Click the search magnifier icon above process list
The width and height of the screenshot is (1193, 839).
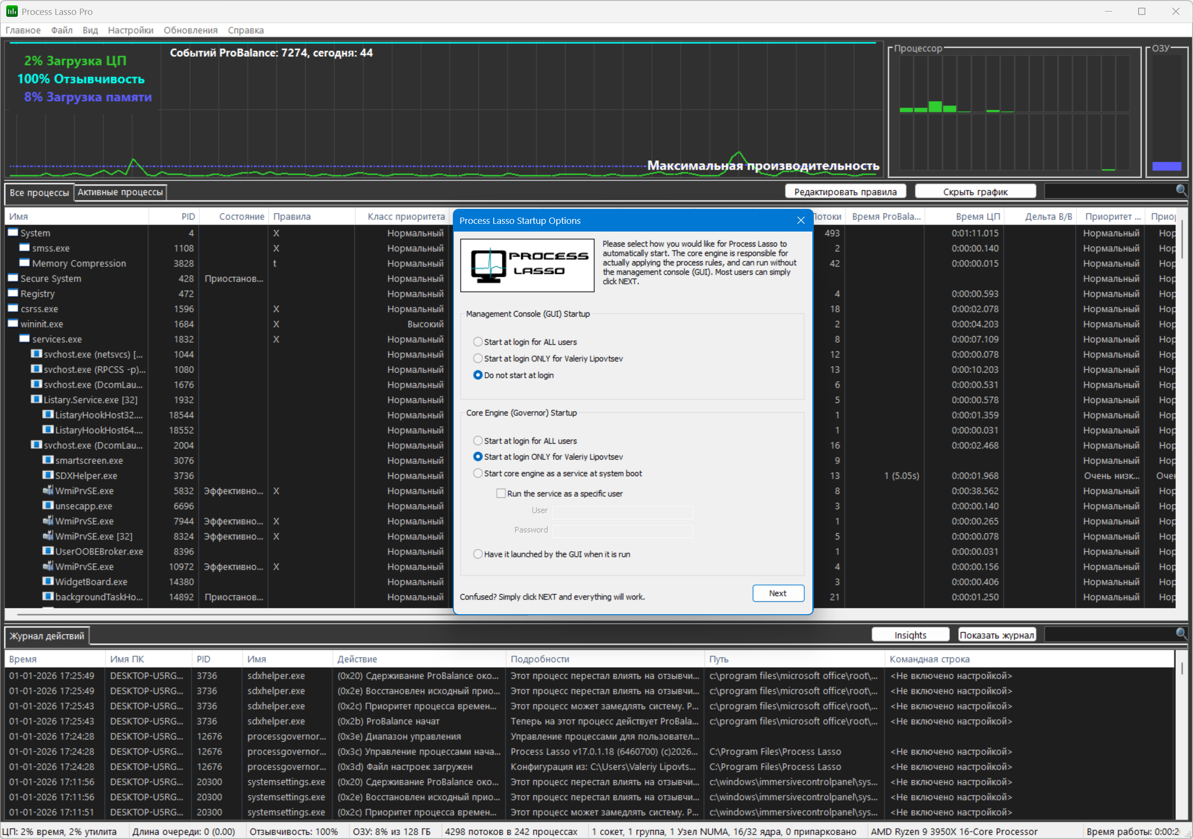1180,190
